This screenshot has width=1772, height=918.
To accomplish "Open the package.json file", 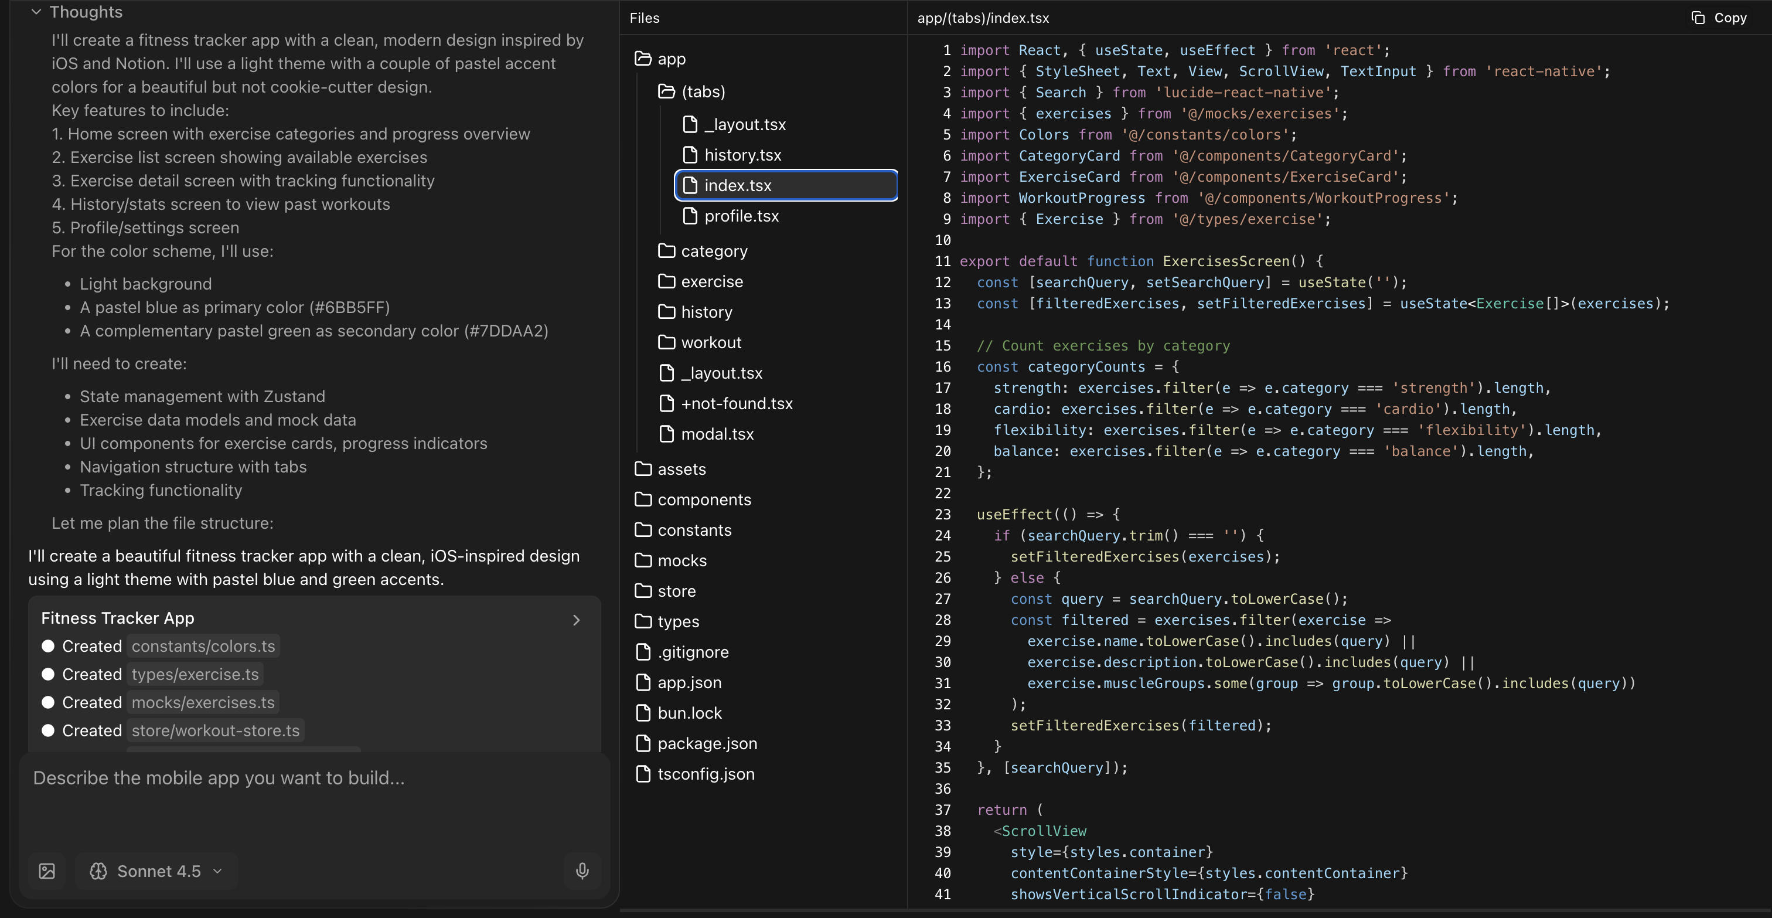I will [x=707, y=743].
